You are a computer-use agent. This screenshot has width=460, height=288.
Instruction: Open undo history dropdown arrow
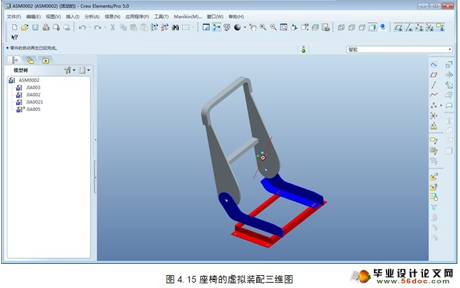pos(89,28)
